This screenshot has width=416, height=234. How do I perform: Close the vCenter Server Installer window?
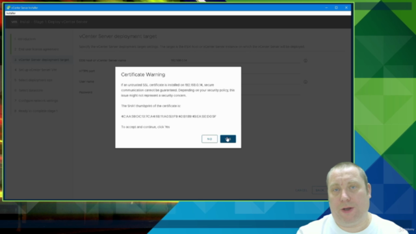[x=346, y=8]
